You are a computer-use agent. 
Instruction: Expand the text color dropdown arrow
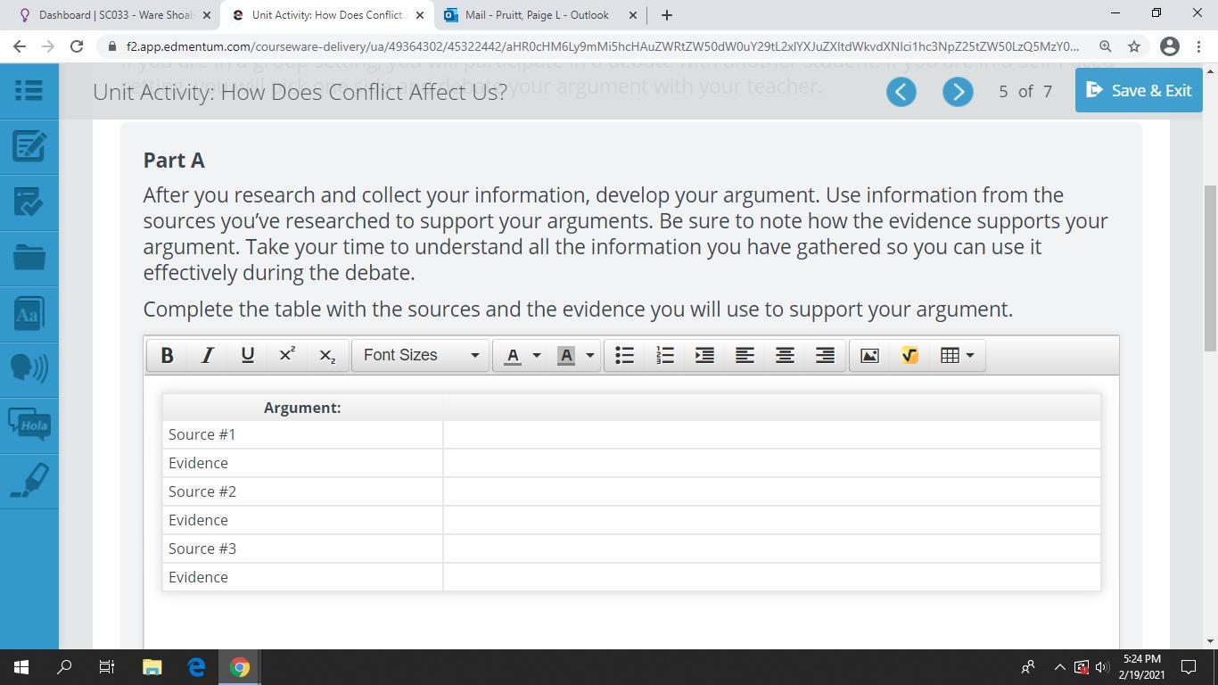(x=536, y=355)
